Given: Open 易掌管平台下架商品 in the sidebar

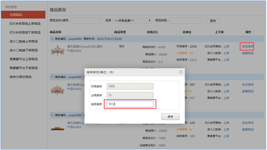Looking at the screenshot, I should click(x=23, y=68).
